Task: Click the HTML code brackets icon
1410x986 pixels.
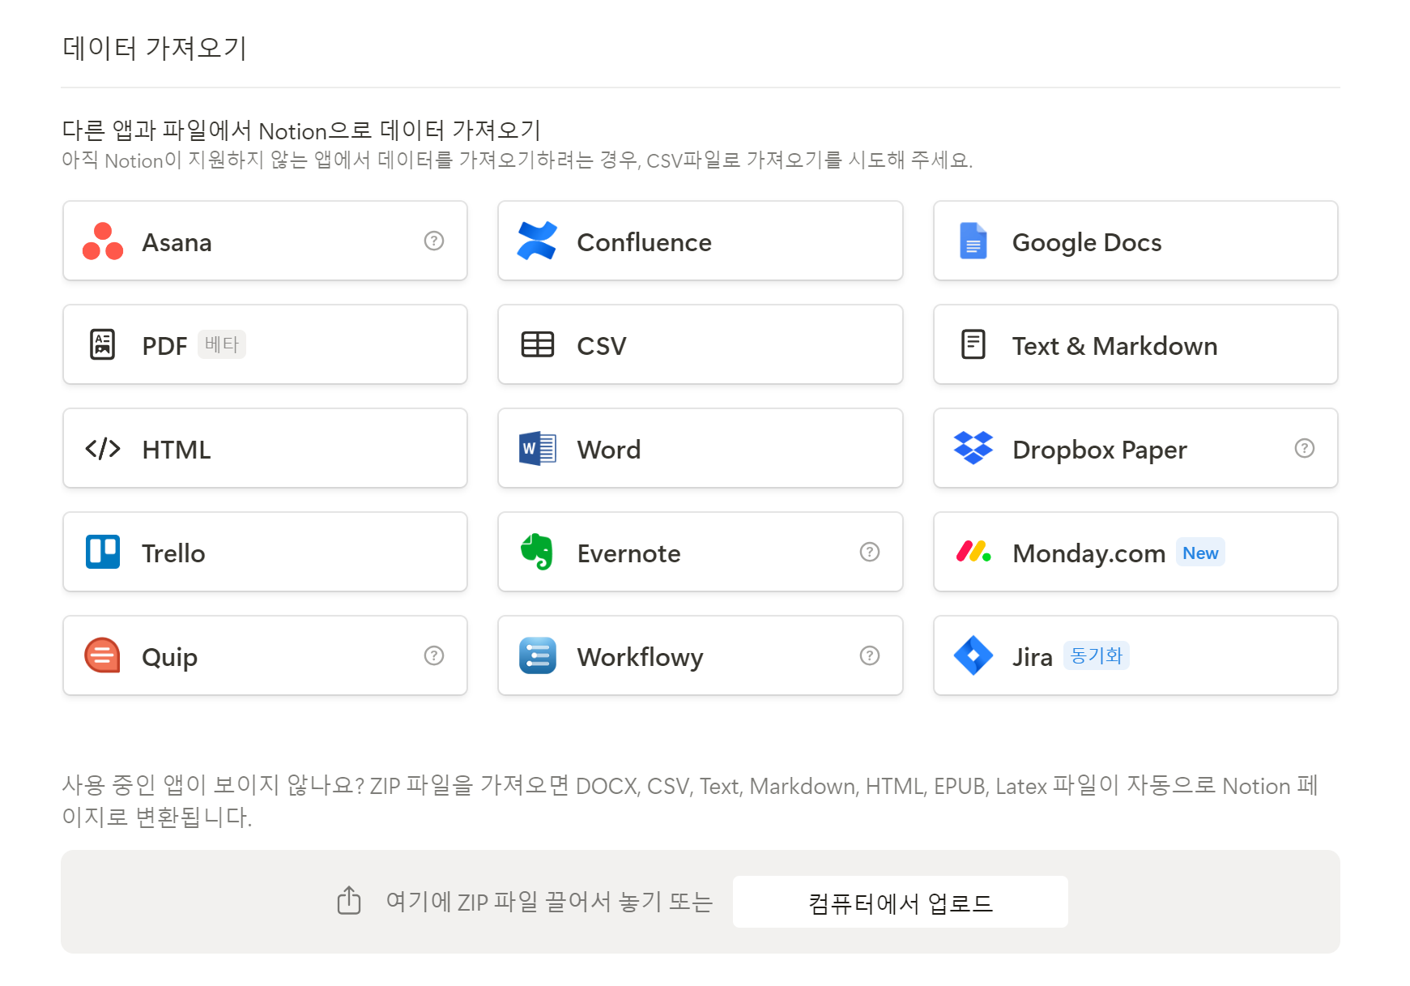Action: (x=103, y=449)
